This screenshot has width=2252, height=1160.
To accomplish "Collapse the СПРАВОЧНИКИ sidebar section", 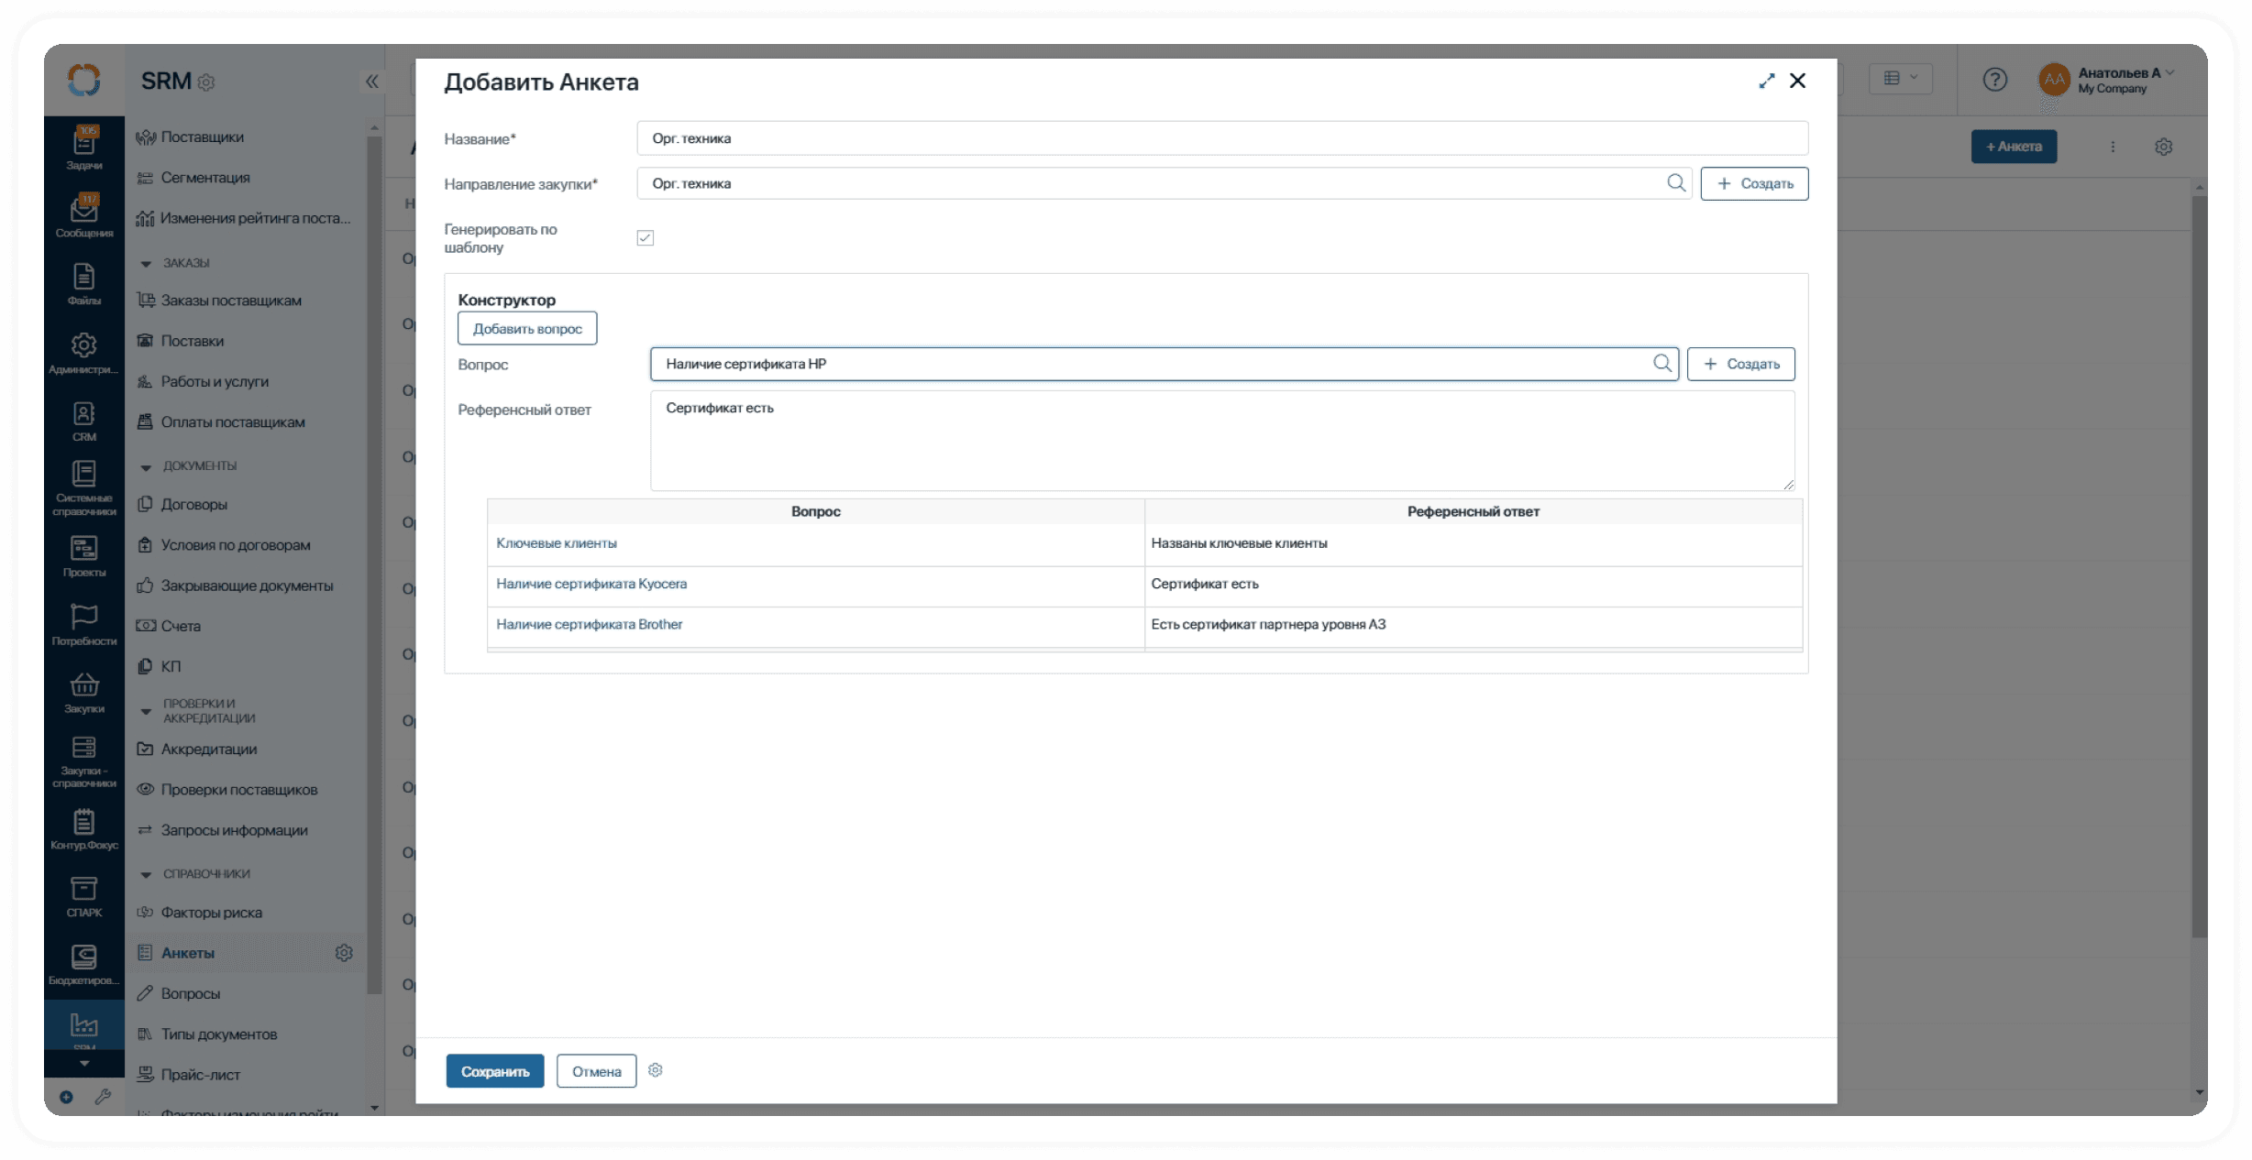I will [x=146, y=875].
